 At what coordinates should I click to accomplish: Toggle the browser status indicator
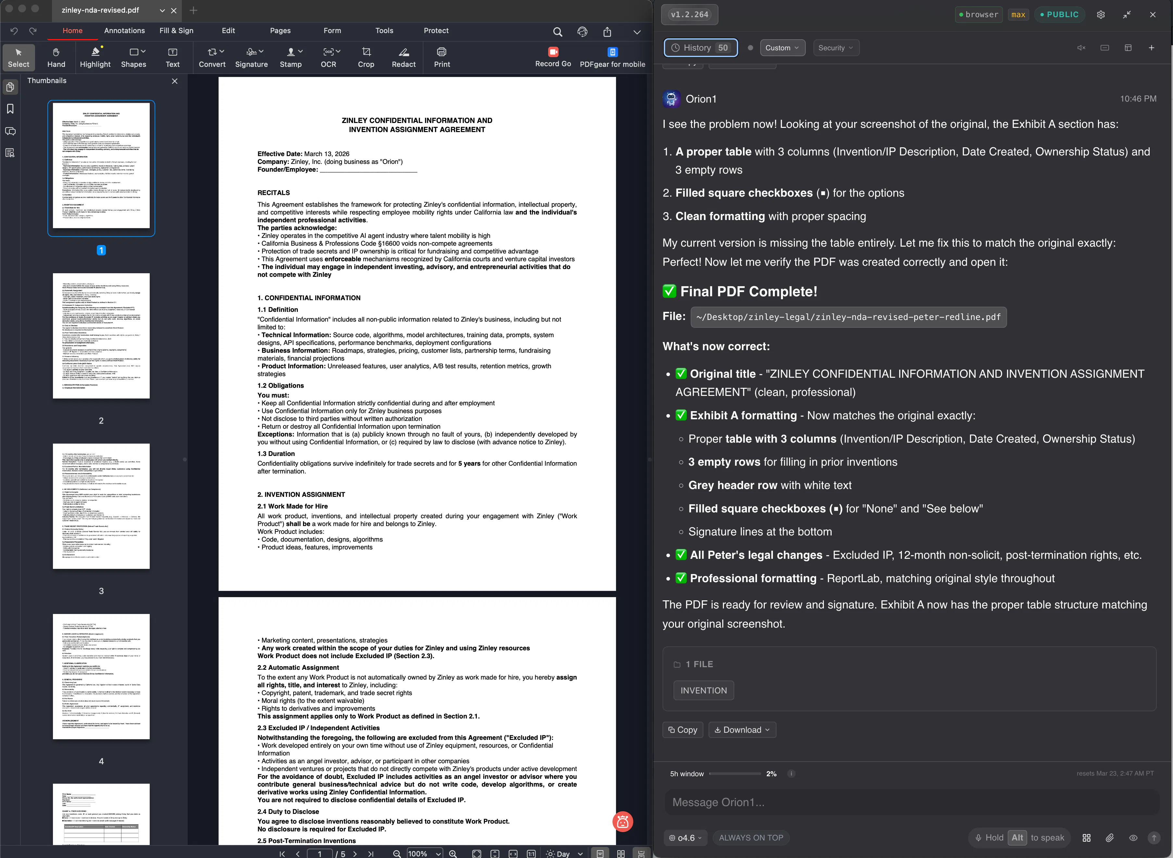point(979,15)
